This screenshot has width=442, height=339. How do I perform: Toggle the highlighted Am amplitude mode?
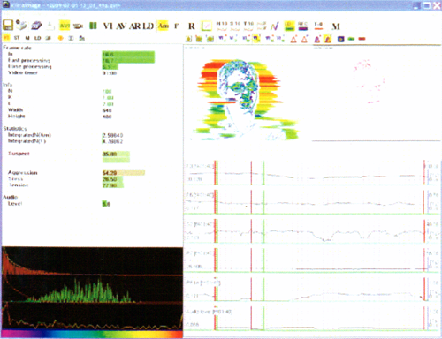click(x=164, y=26)
